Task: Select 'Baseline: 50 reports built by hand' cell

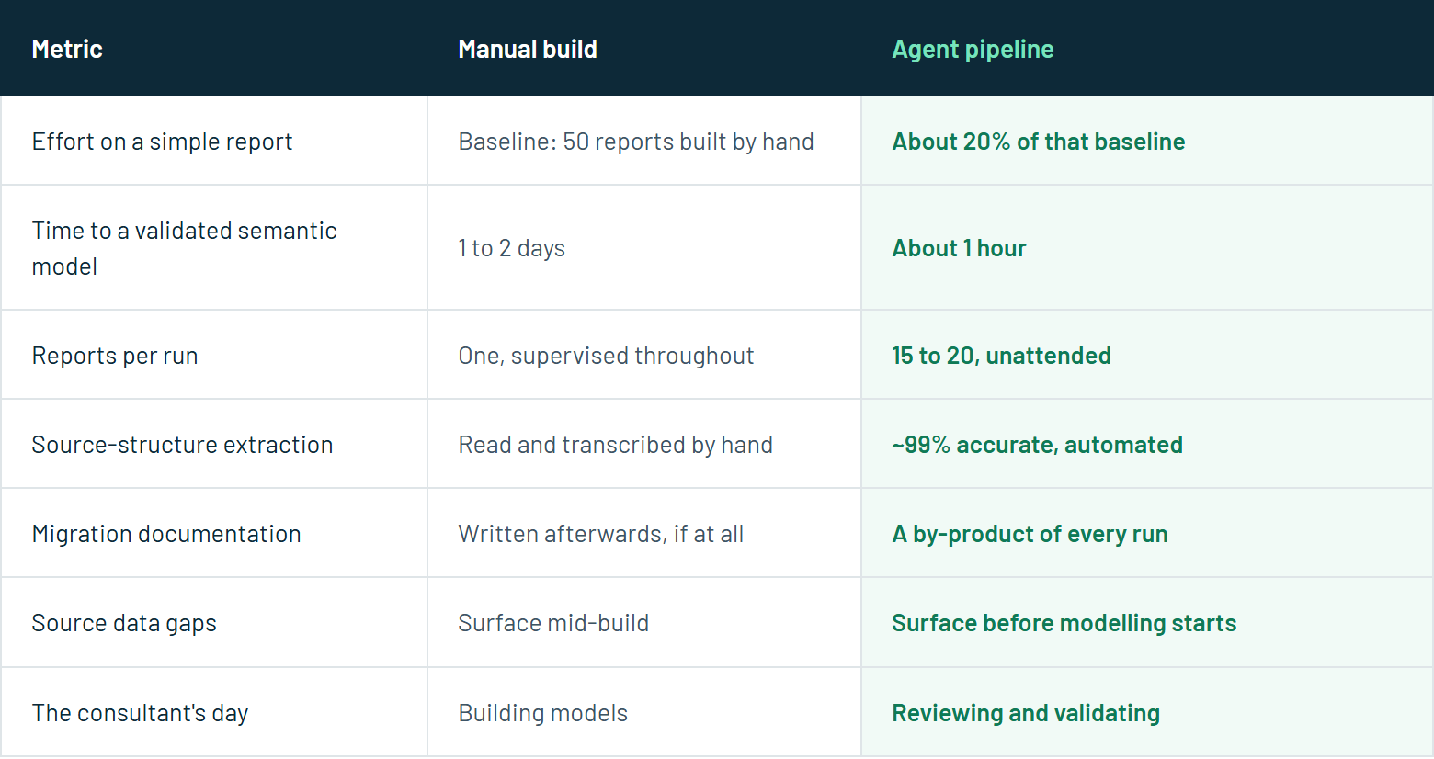Action: 644,142
